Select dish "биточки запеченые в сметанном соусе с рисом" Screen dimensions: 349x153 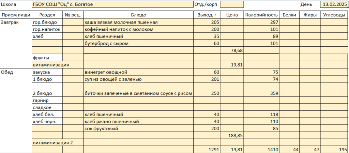138,90
